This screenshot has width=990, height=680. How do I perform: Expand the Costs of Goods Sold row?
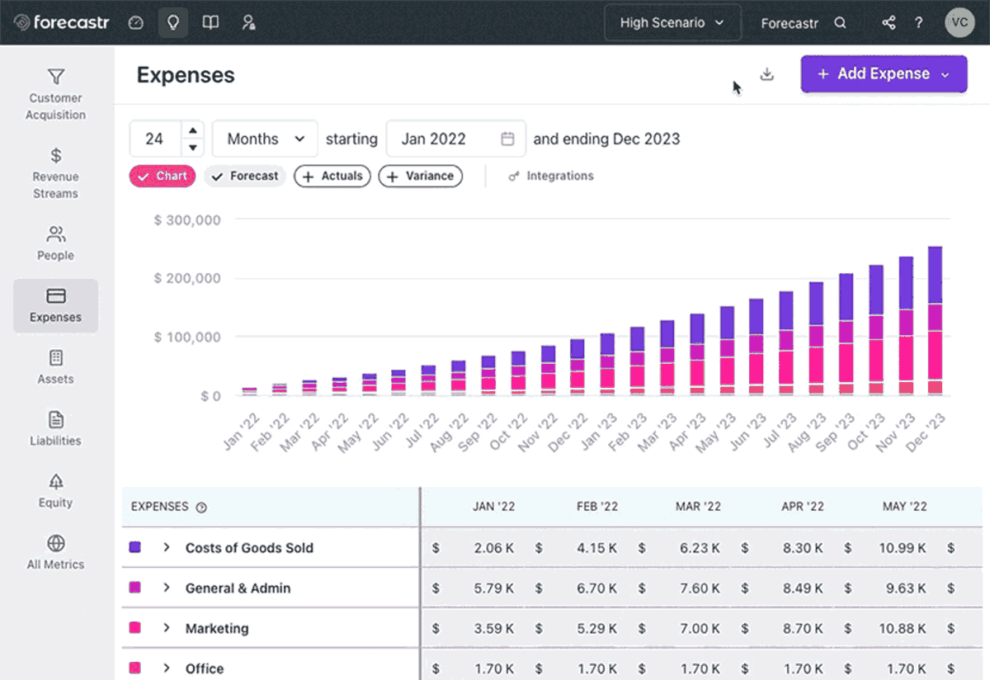(x=166, y=547)
